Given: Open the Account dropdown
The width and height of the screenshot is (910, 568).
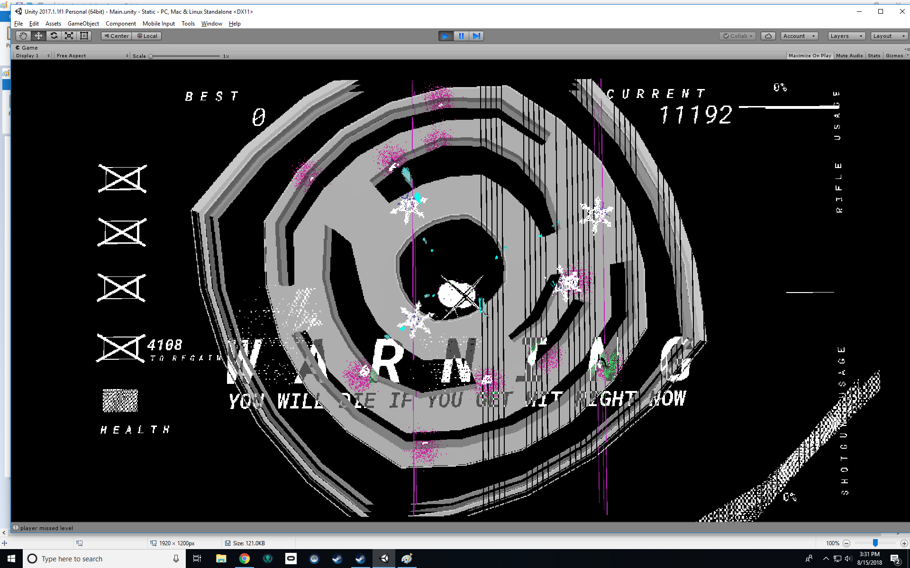Looking at the screenshot, I should tap(799, 36).
